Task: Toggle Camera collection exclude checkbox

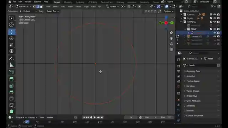Action: coord(211,15)
